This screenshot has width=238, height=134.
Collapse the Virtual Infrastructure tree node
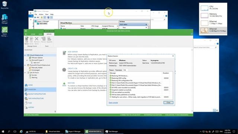[x=25, y=55]
